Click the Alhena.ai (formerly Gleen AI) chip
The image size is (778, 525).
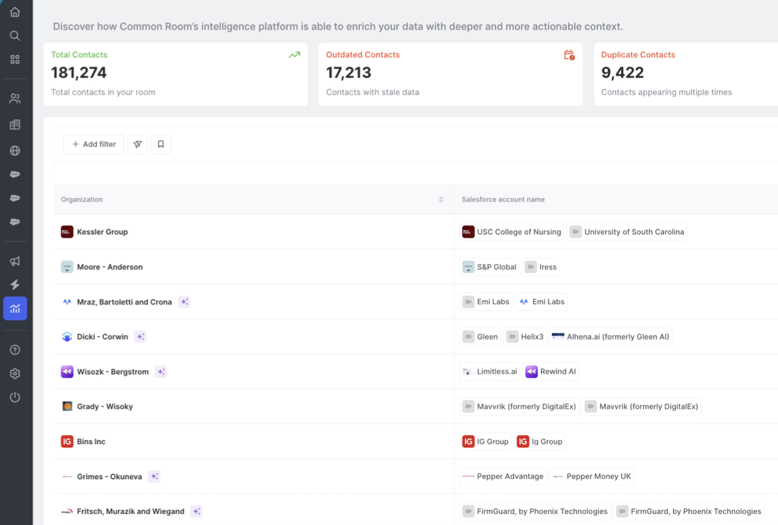click(x=611, y=336)
